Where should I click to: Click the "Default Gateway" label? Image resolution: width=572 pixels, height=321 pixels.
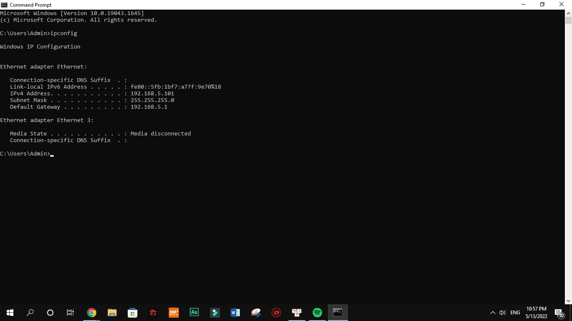coord(35,107)
